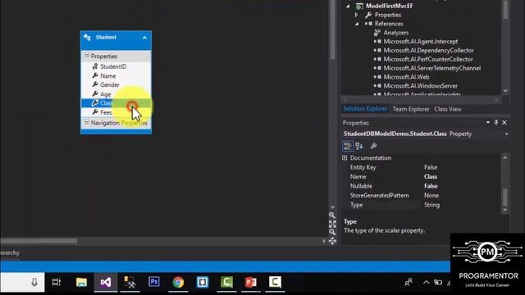525x295 pixels.
Task: Open Task View from taskbar
Action: (x=57, y=282)
